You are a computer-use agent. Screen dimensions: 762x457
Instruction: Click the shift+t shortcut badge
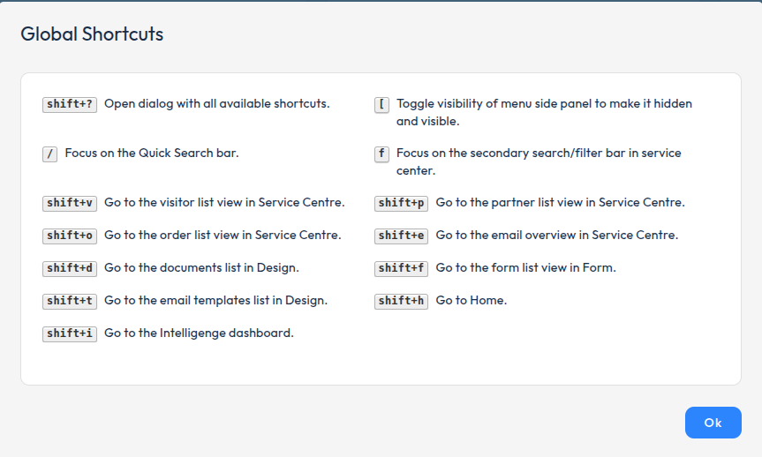point(70,301)
